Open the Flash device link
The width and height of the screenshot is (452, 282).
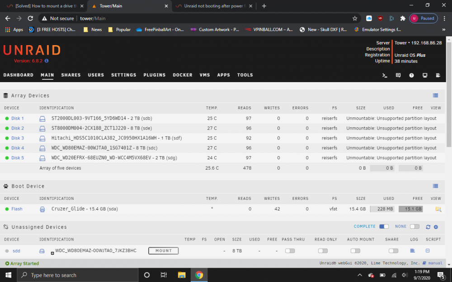point(17,209)
